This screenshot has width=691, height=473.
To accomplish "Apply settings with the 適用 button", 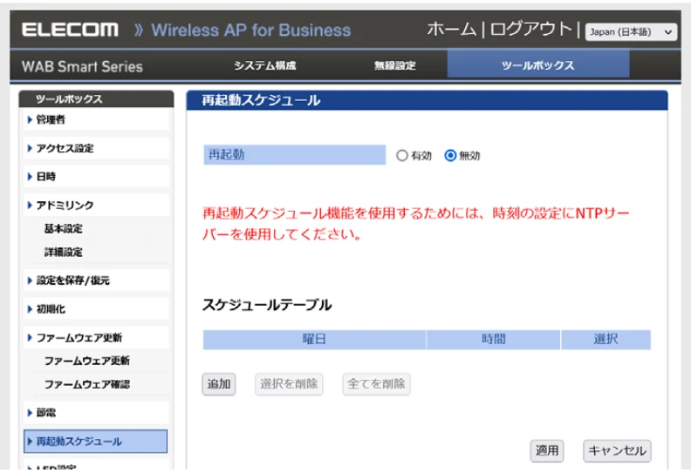I will pyautogui.click(x=547, y=451).
